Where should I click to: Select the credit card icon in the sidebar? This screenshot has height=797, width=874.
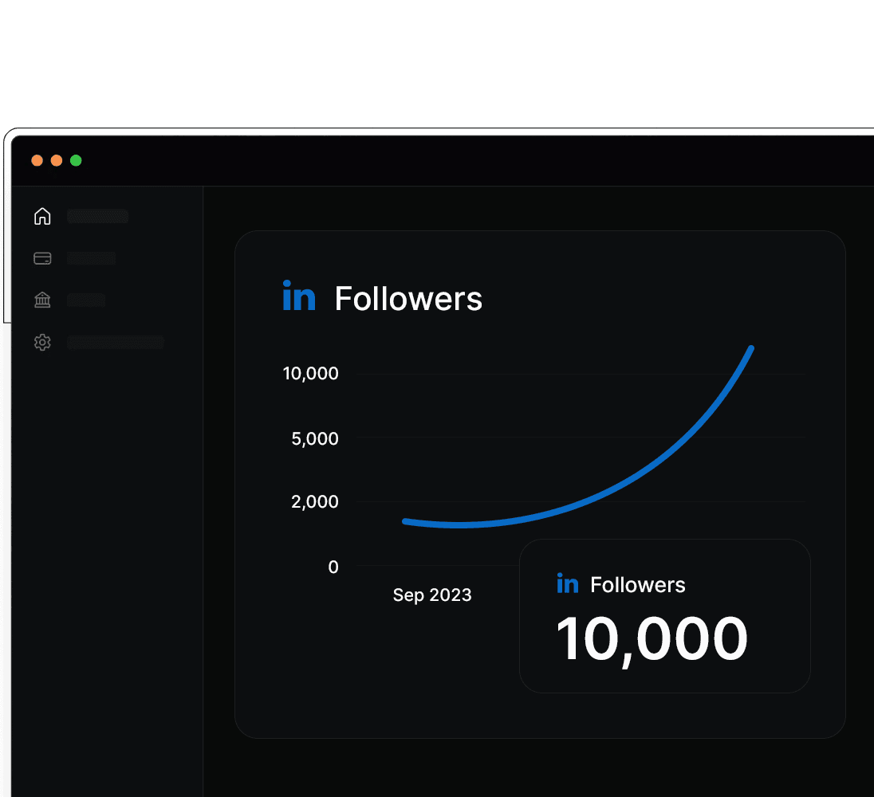pos(42,258)
